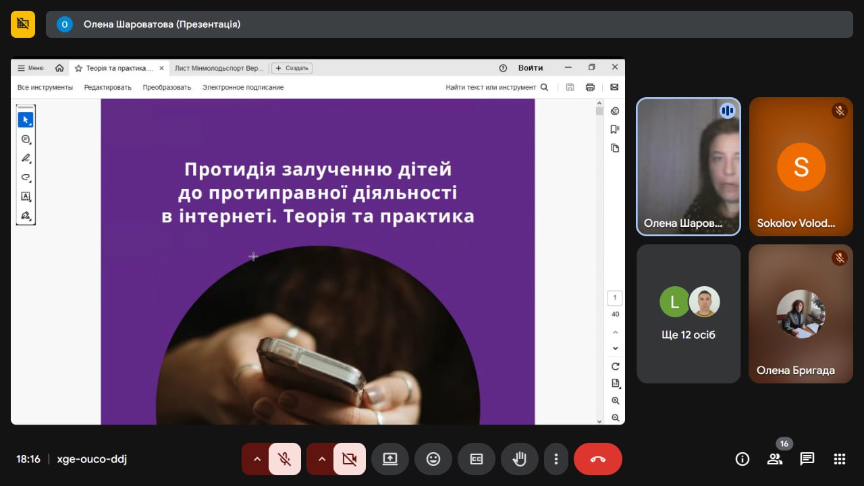The width and height of the screenshot is (864, 486).
Task: Click the email envelope icon
Action: click(614, 87)
